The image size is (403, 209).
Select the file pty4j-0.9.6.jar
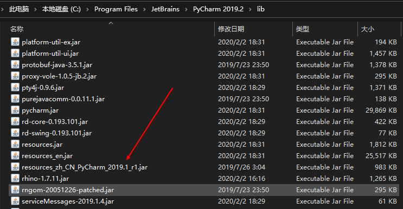(43, 88)
